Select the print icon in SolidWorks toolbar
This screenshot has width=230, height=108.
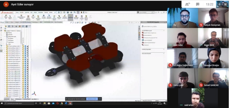pos(71,13)
